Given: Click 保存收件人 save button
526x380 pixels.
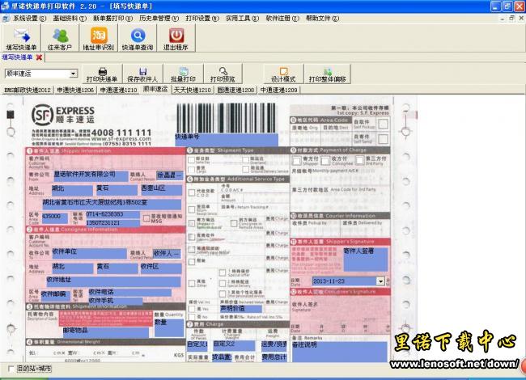Looking at the screenshot, I should [x=142, y=74].
